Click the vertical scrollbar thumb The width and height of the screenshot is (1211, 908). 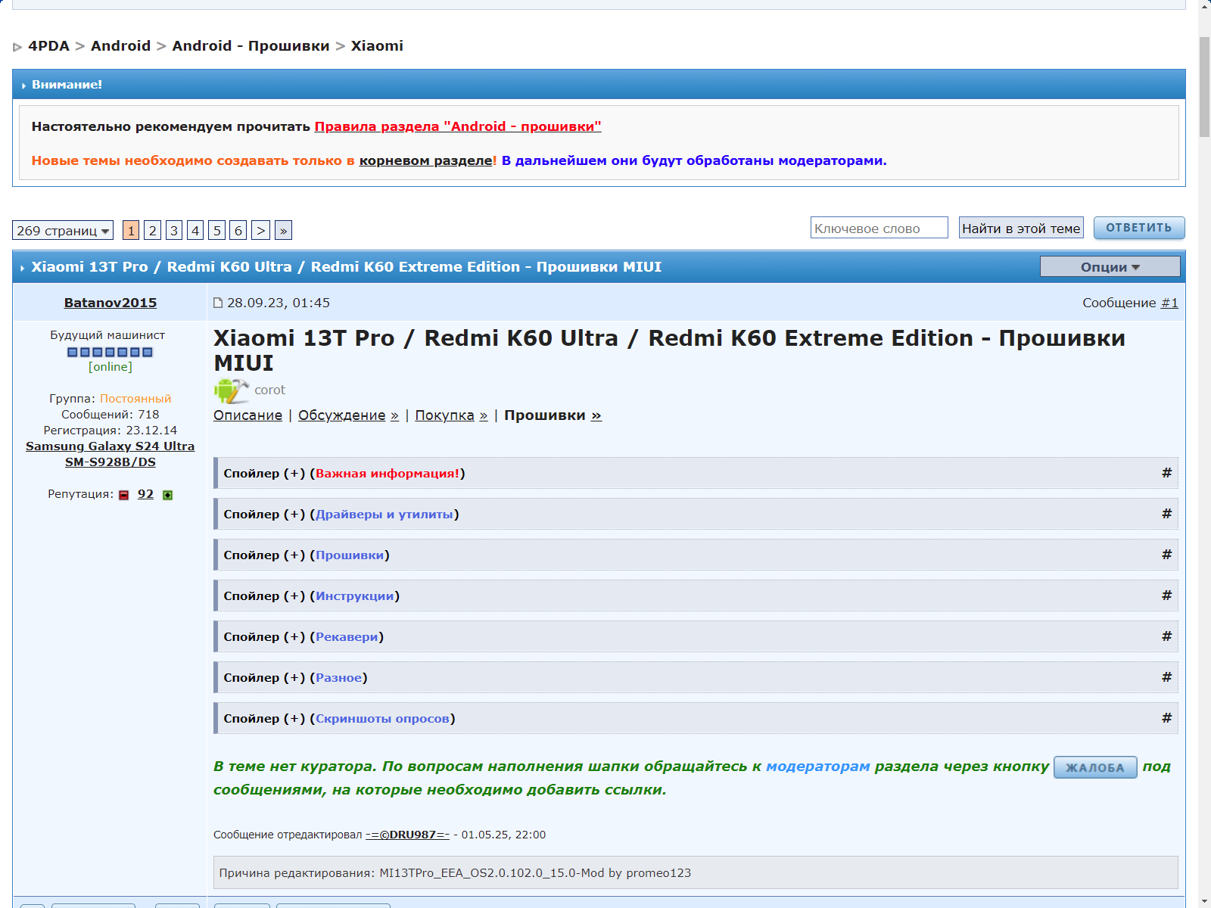click(1204, 86)
